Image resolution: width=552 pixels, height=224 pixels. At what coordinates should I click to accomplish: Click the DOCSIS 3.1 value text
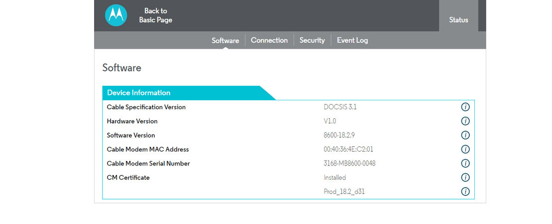click(340, 107)
